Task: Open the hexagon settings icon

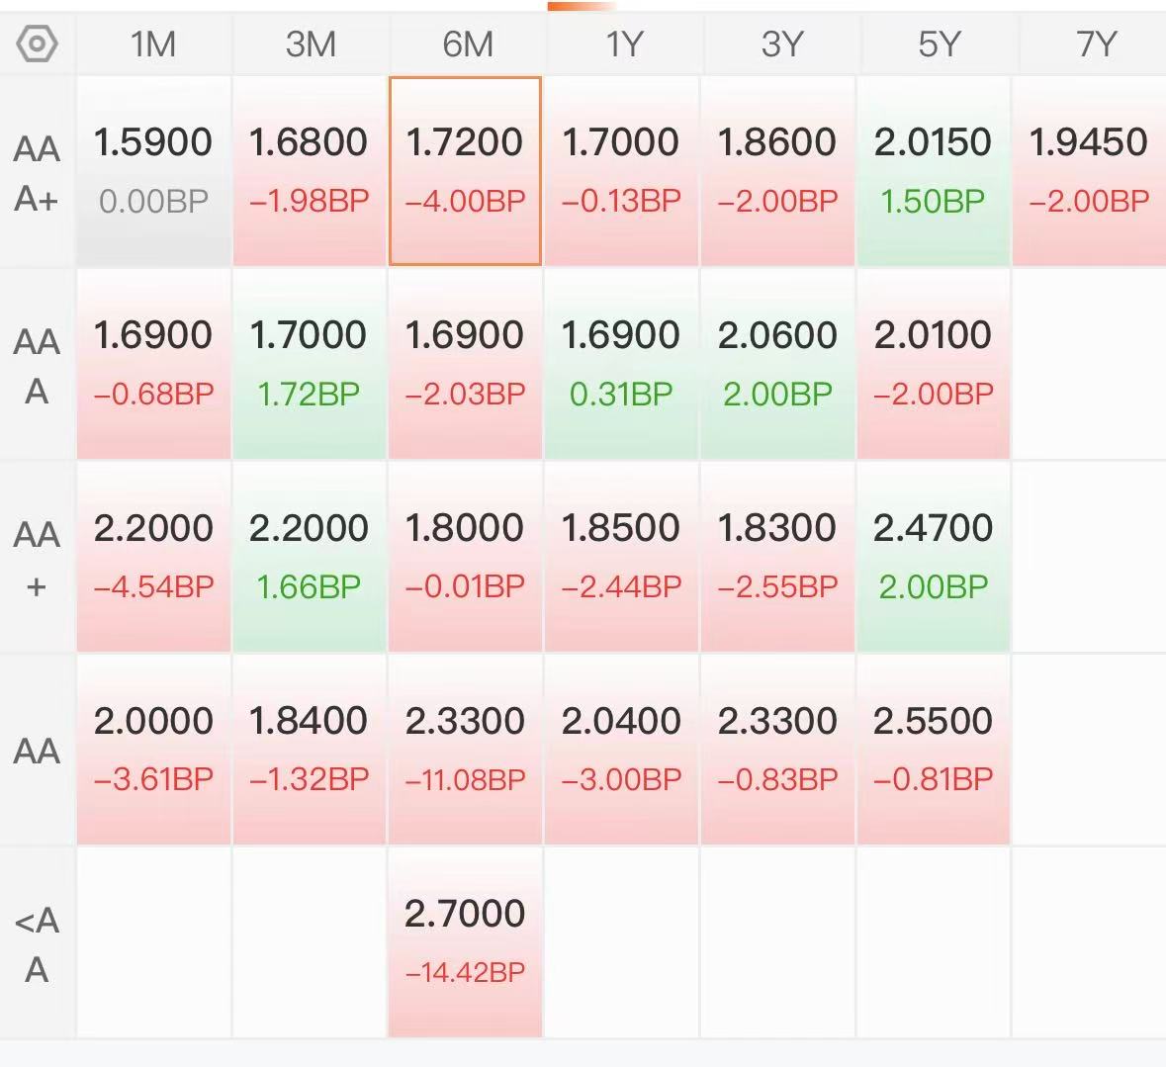Action: coord(37,44)
